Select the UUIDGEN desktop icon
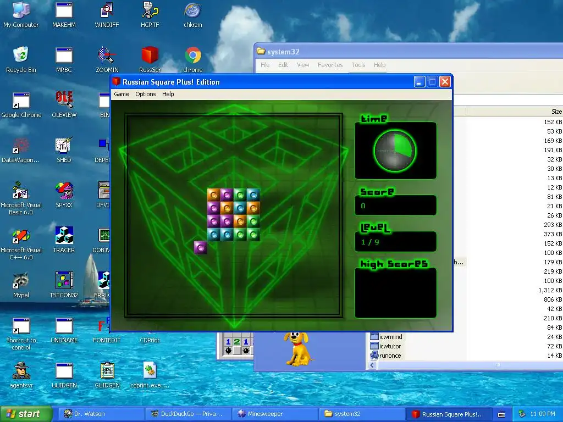Image resolution: width=563 pixels, height=422 pixels. (x=64, y=375)
